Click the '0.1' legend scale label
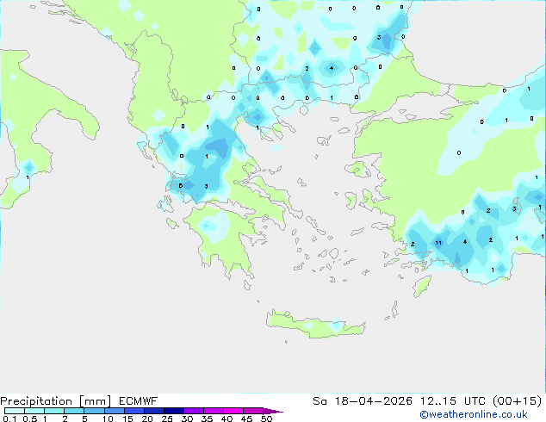This screenshot has height=422, width=546. 9,419
